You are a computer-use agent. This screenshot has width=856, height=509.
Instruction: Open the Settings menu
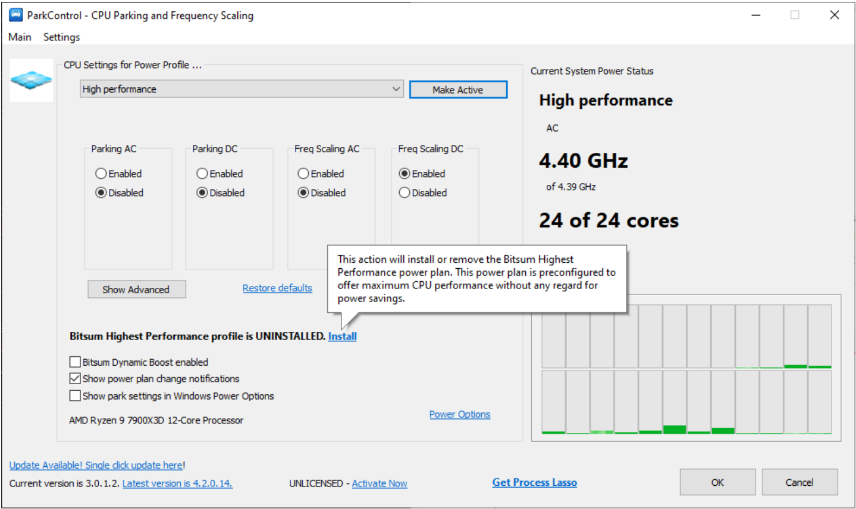pos(61,37)
